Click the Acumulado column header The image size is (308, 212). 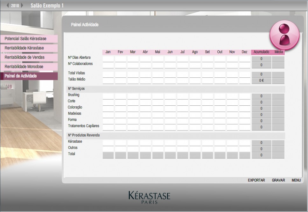(x=261, y=52)
